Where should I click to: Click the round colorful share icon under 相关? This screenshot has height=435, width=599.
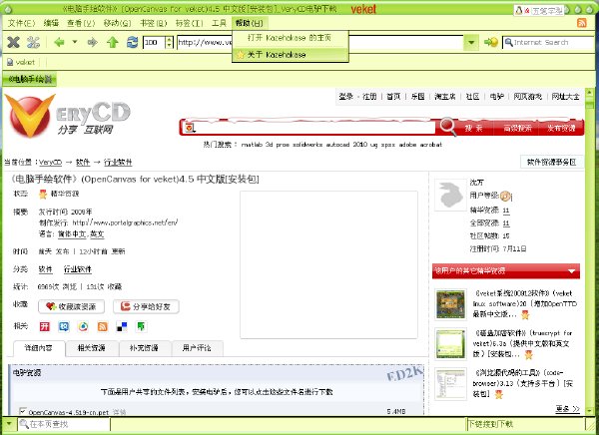(x=83, y=326)
